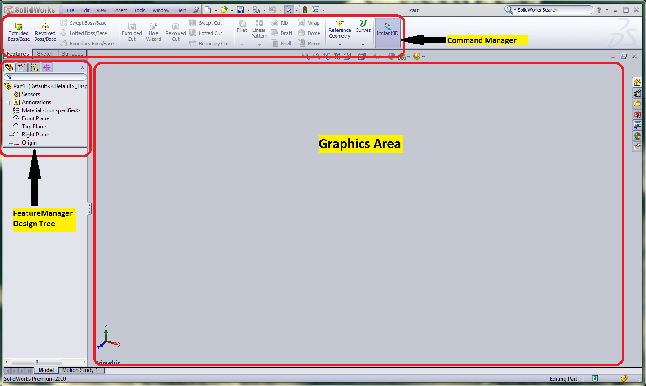This screenshot has height=386, width=646.
Task: Open the Edit menu
Action: coord(85,10)
